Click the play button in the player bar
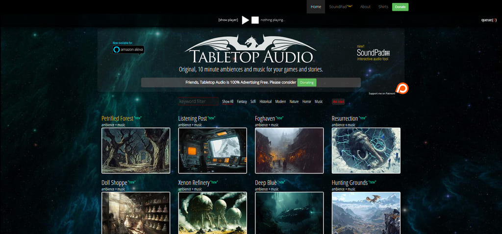This screenshot has width=502, height=234. [245, 20]
